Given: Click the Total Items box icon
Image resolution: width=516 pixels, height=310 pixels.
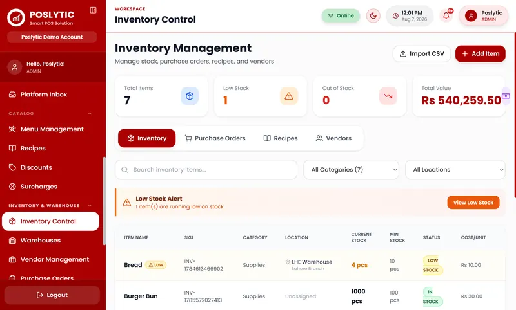Looking at the screenshot, I should pos(190,96).
